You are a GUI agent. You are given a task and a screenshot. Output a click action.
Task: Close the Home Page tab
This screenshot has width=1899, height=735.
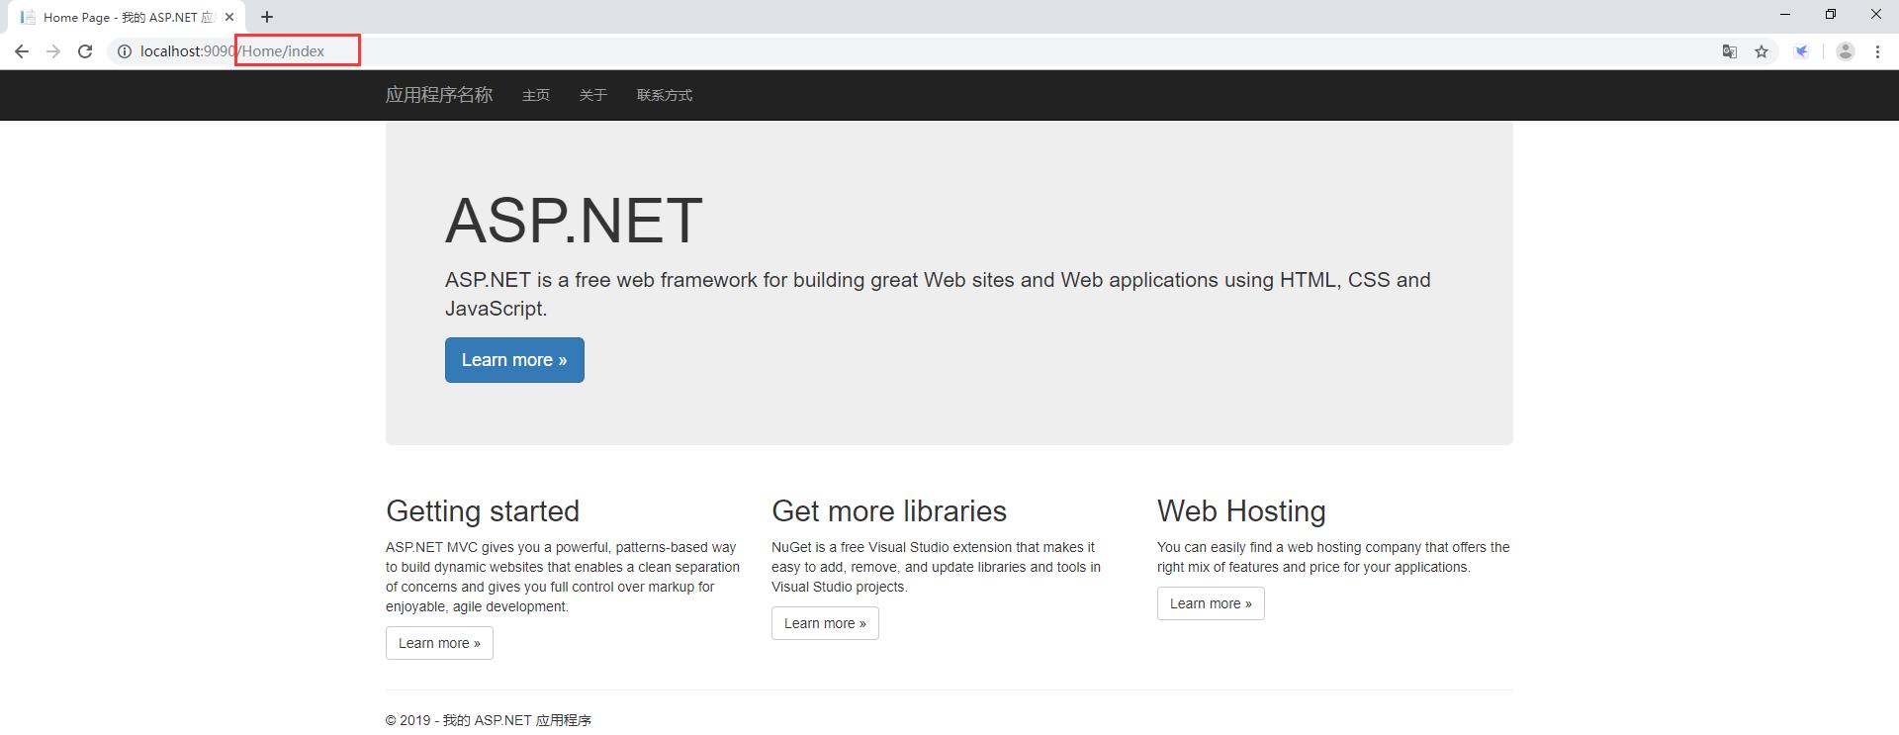click(229, 17)
